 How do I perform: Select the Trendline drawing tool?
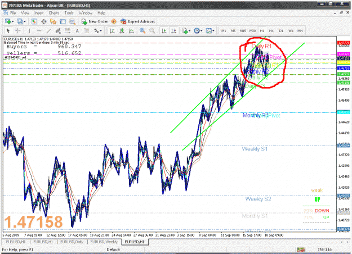48,31
